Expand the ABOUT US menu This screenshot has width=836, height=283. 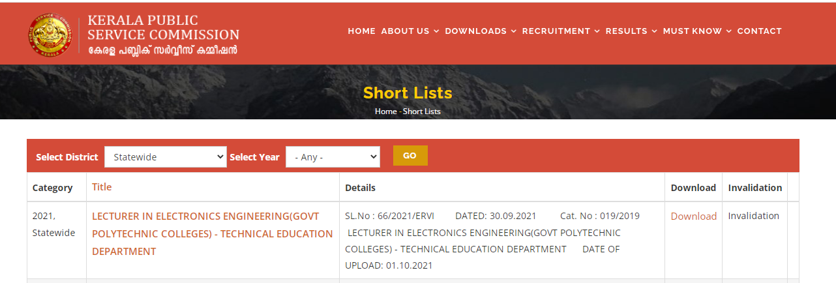point(410,31)
